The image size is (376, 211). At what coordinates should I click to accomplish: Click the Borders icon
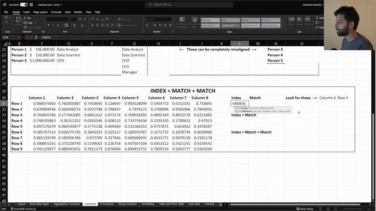point(66,25)
